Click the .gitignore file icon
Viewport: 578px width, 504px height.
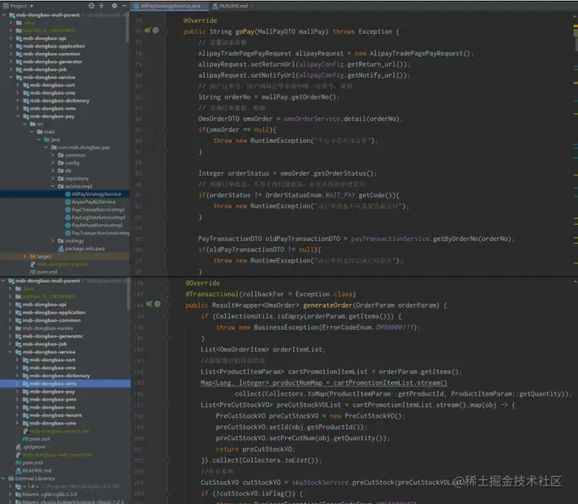(x=18, y=447)
